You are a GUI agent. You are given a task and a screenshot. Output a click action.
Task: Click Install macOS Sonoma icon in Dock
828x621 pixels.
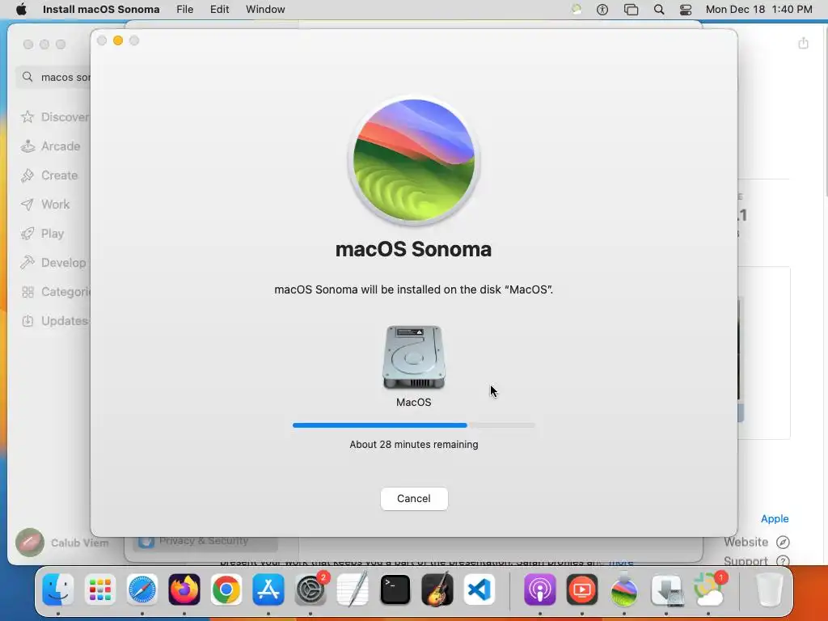[x=623, y=589]
